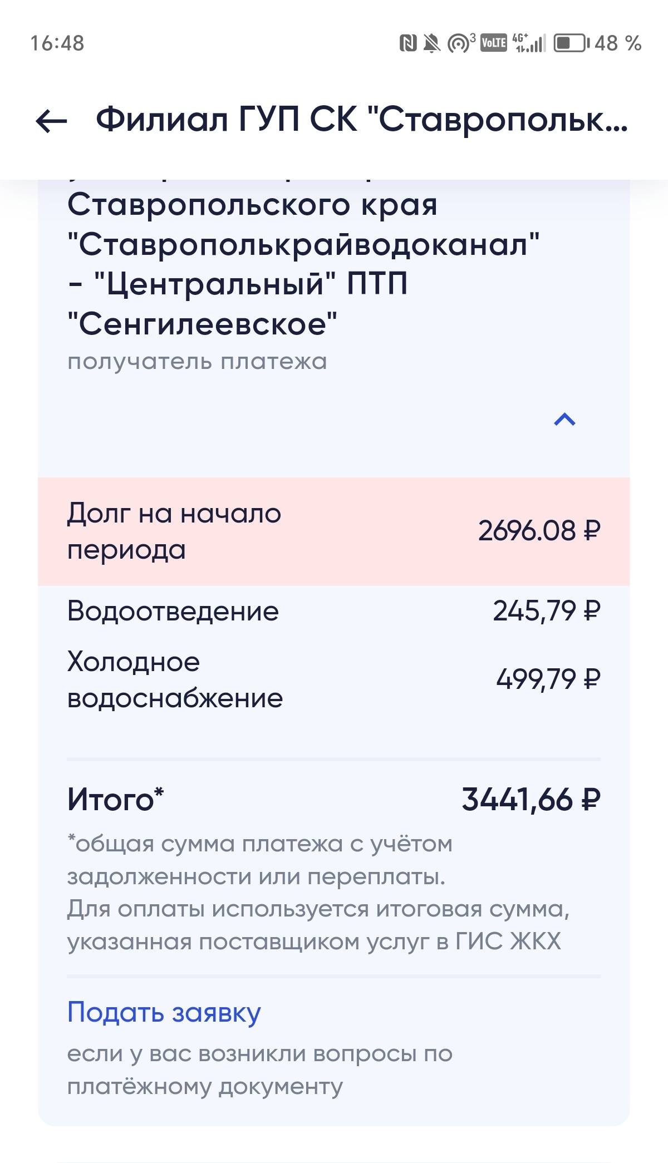Viewport: 668px width, 1163px height.
Task: Tap the hotspot status icon
Action: 460,43
